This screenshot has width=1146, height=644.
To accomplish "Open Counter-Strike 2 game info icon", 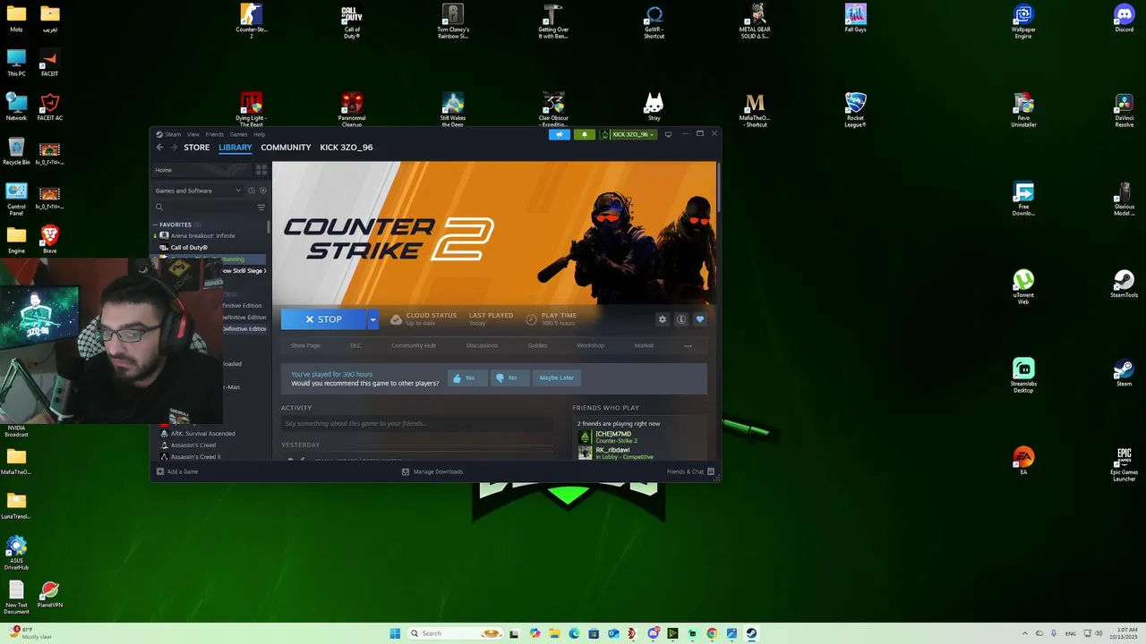I will (x=681, y=319).
